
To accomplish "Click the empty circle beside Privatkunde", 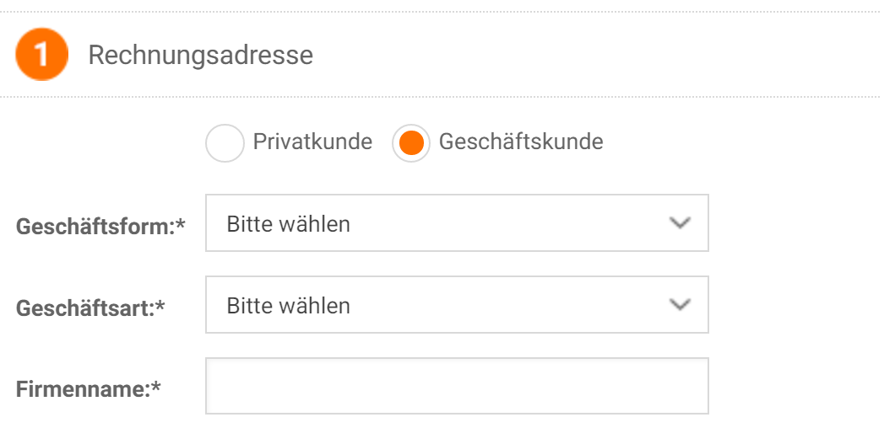I will point(225,143).
